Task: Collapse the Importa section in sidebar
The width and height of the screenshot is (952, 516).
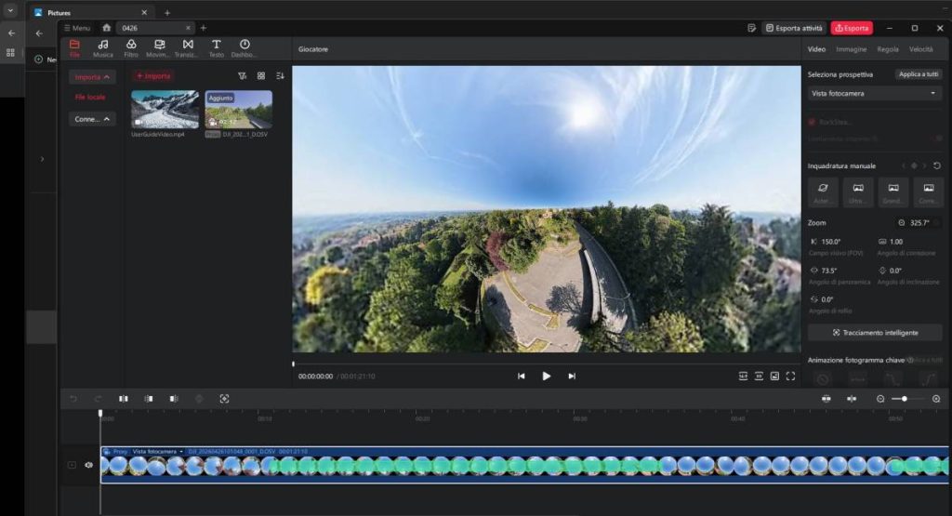Action: [92, 77]
